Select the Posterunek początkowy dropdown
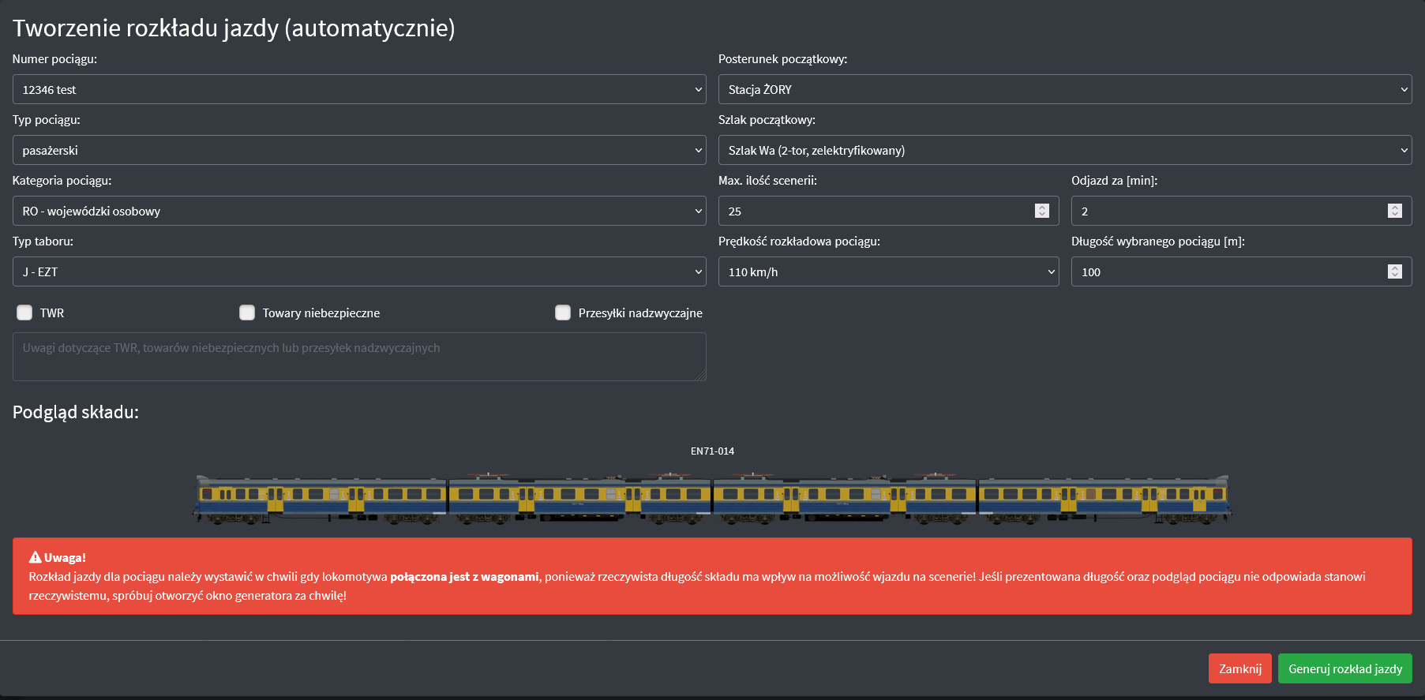The width and height of the screenshot is (1425, 700). (1064, 89)
